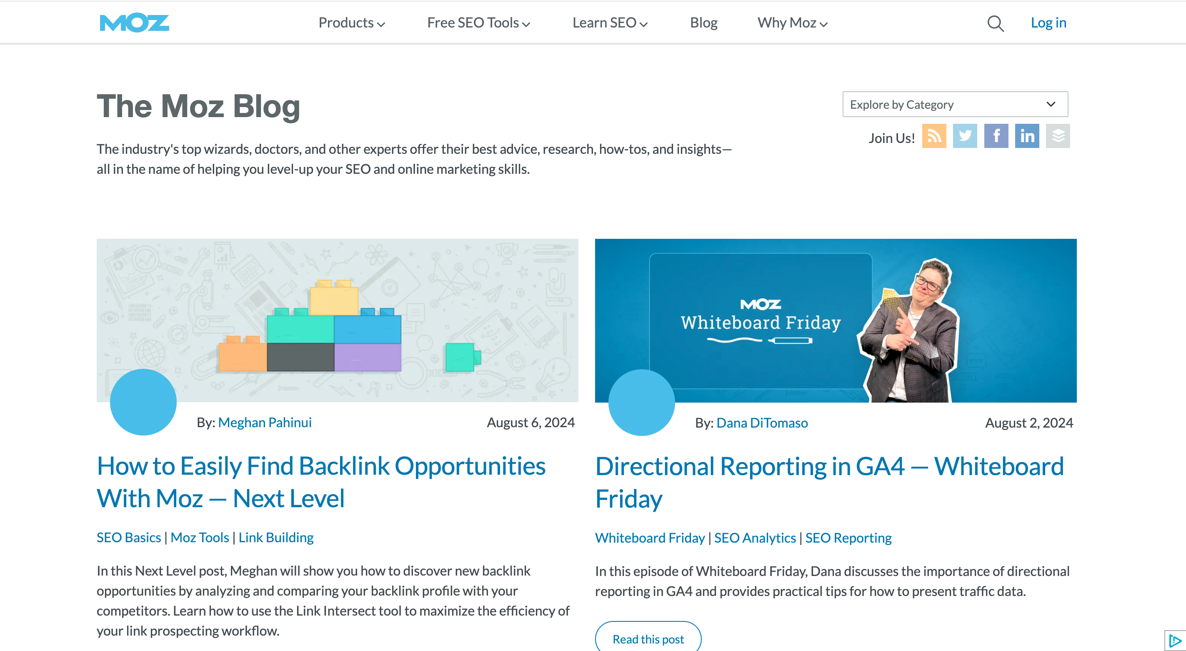Expand the Explore by Category dropdown
The width and height of the screenshot is (1186, 651).
pos(954,104)
